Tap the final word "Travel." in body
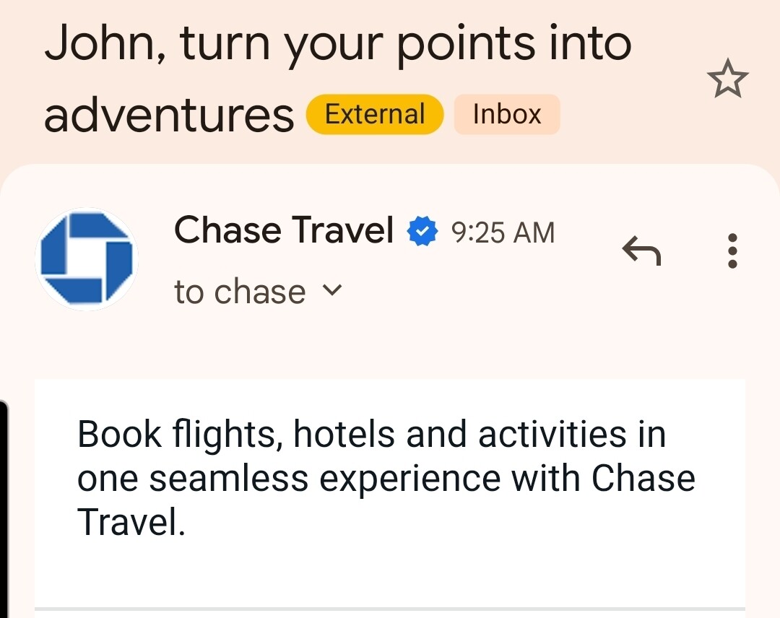 (x=131, y=521)
